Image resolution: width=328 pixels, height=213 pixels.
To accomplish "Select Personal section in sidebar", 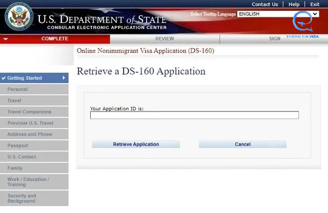I will click(34, 89).
